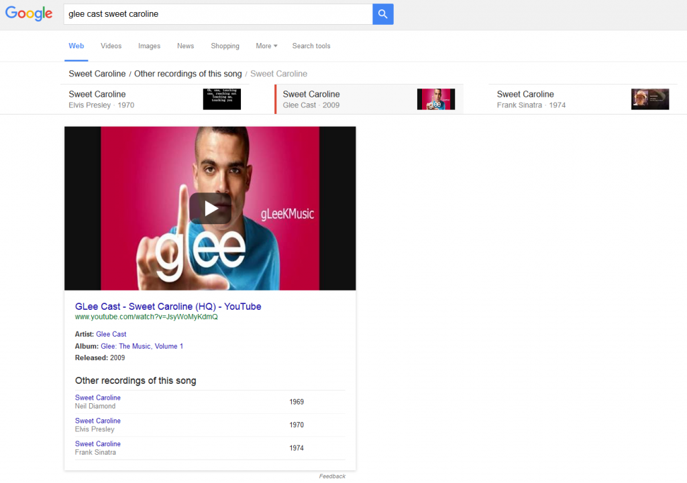Click the Google logo
687x483 pixels.
29,13
